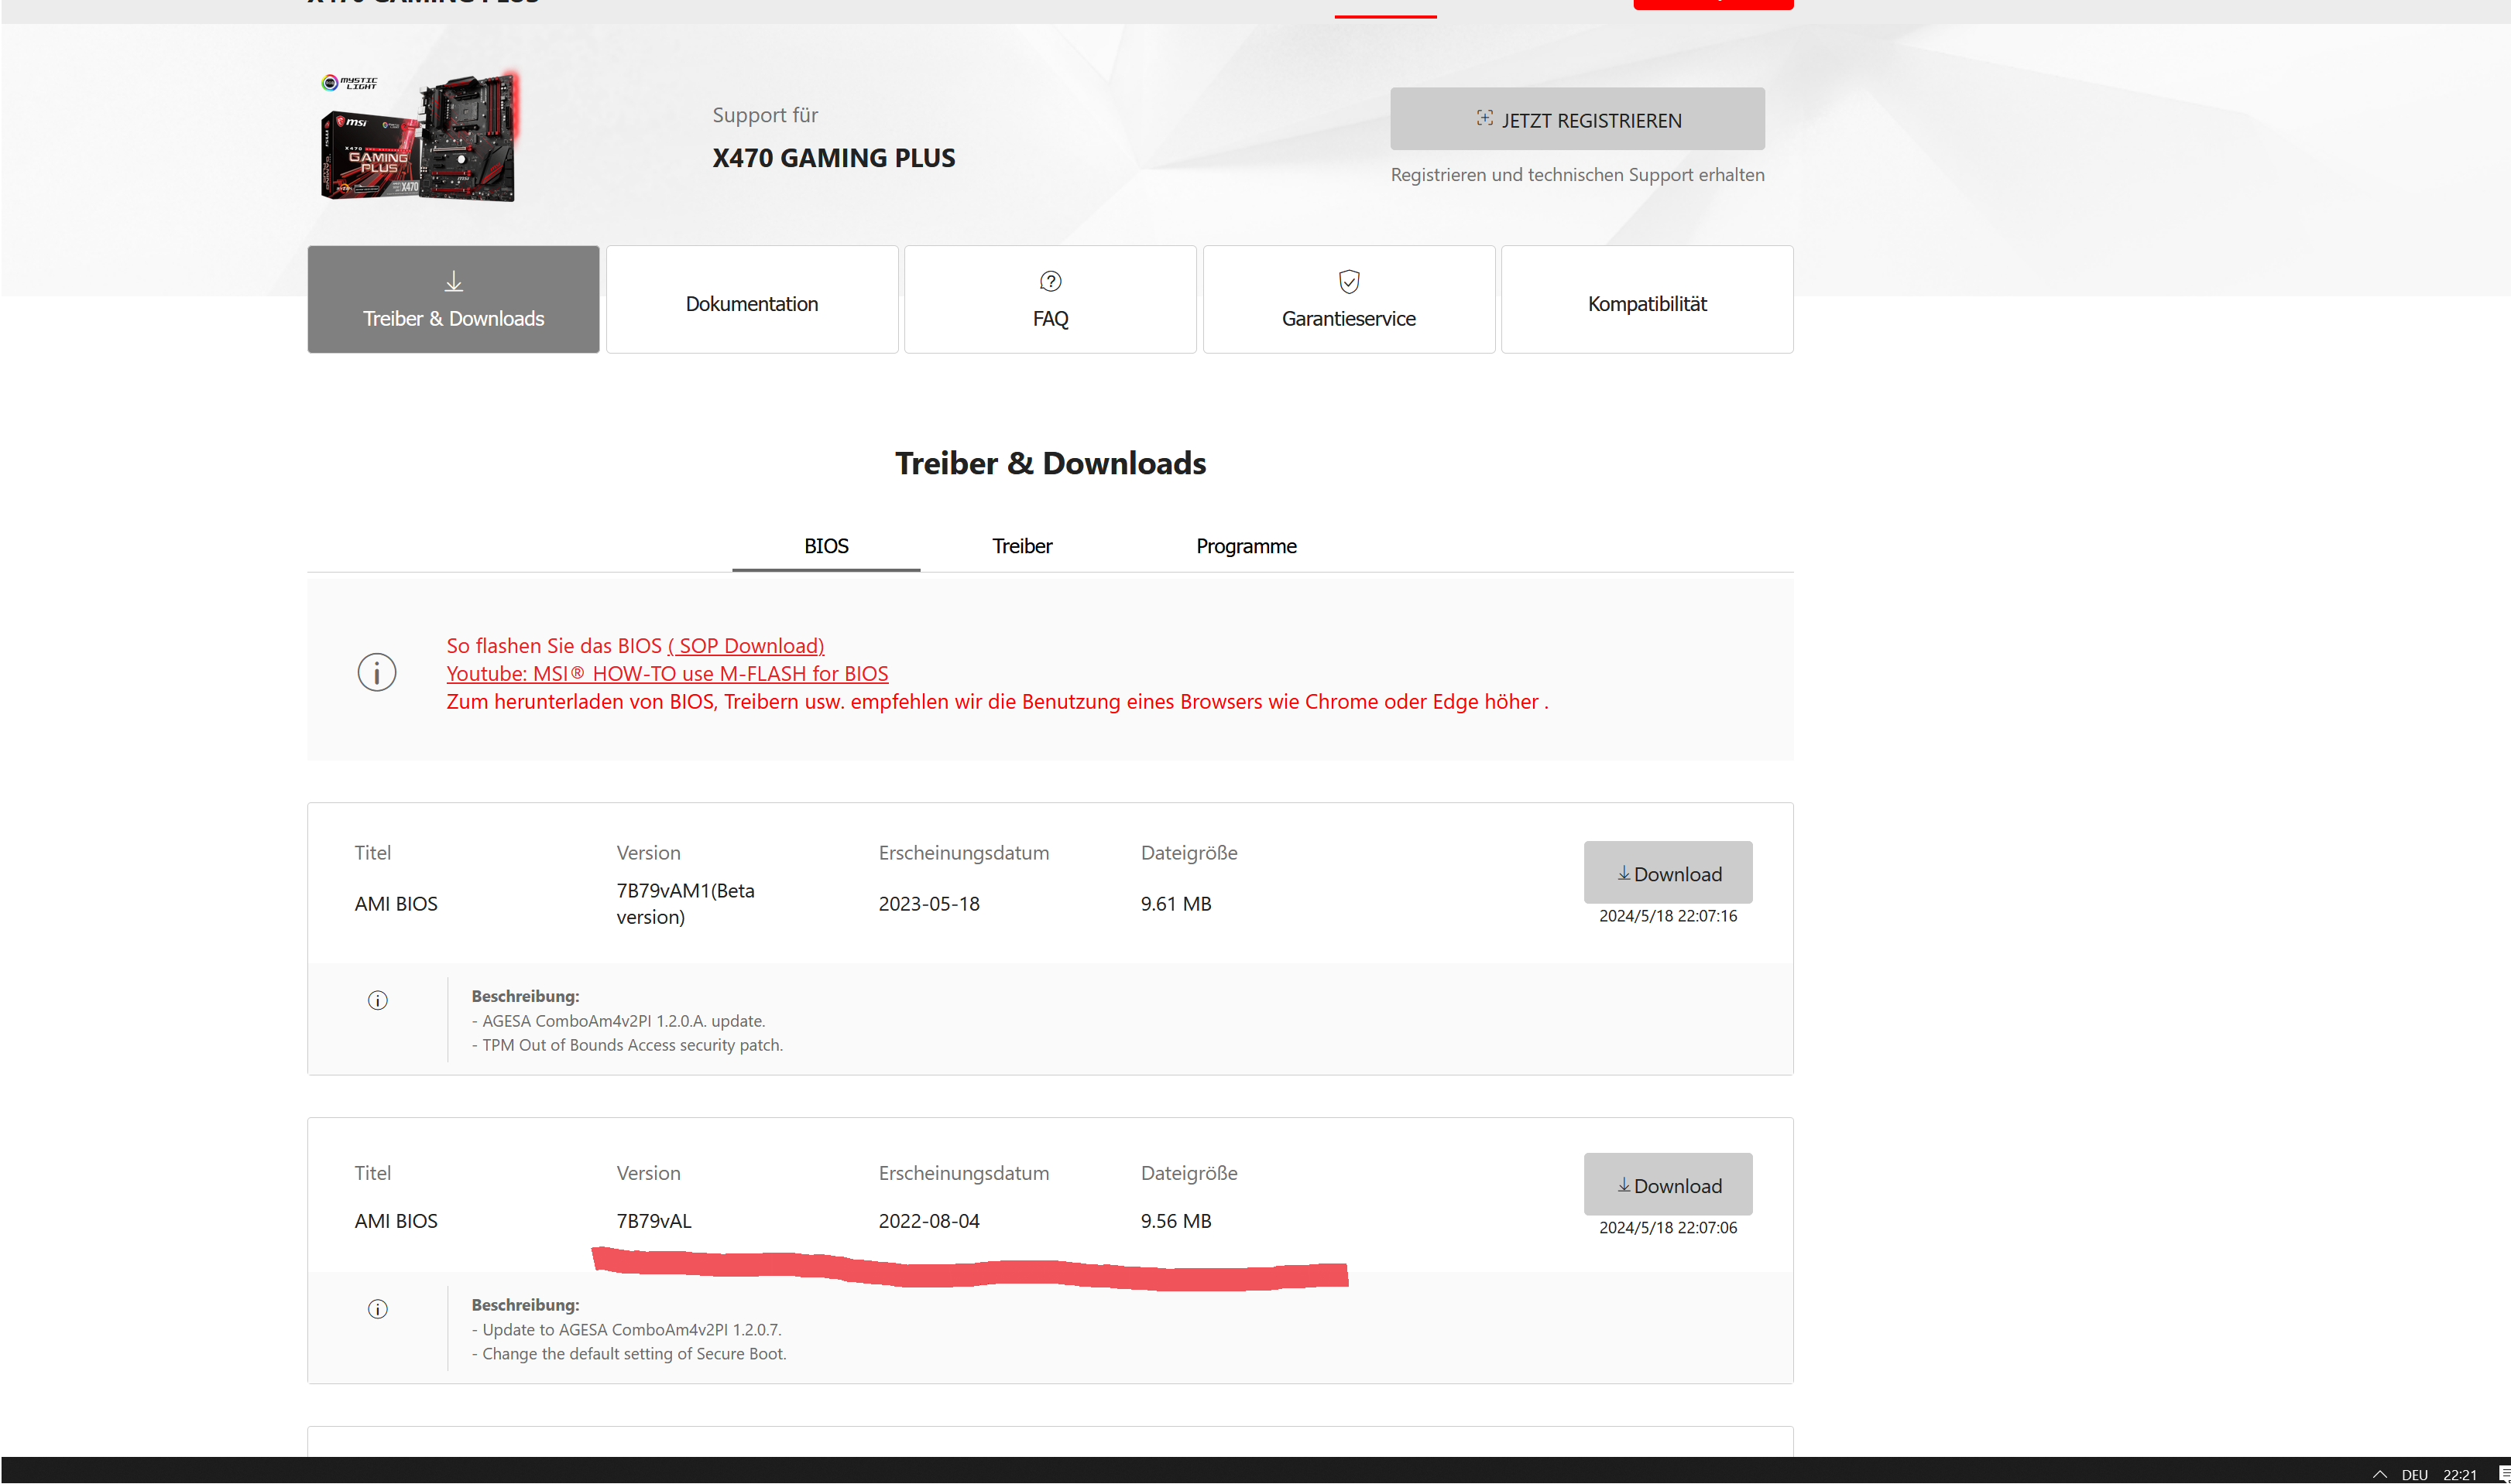Click the FAQ question mark icon
This screenshot has width=2511, height=1484.
1049,281
